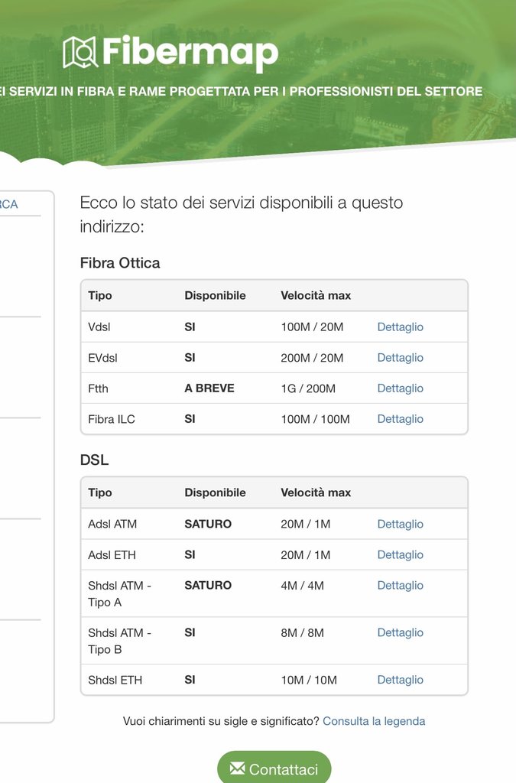Show Dettaglio for Adsl ATM
516x783 pixels.
(x=400, y=525)
